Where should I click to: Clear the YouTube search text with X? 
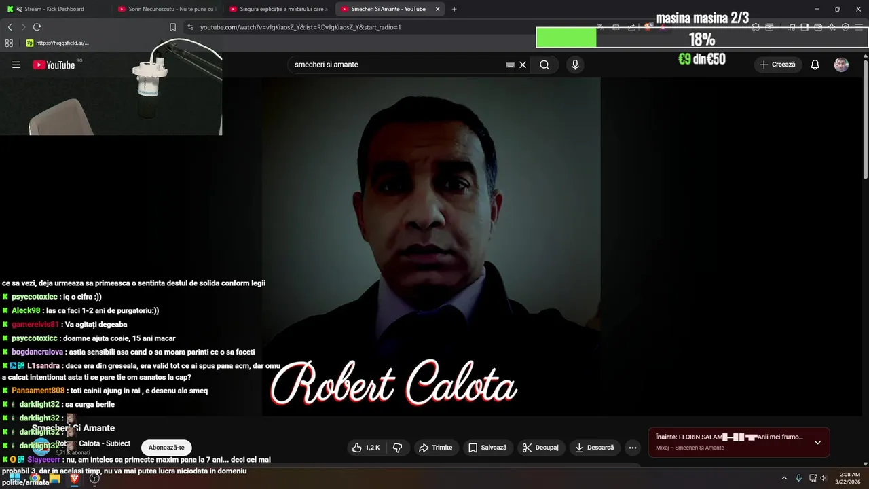tap(523, 65)
